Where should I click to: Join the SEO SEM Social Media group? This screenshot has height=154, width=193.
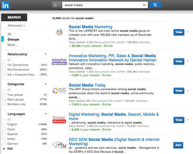click(178, 145)
